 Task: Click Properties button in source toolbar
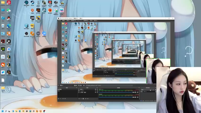click(76, 85)
